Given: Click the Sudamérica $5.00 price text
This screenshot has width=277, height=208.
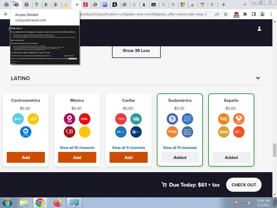Looking at the screenshot, I should 179,108.
